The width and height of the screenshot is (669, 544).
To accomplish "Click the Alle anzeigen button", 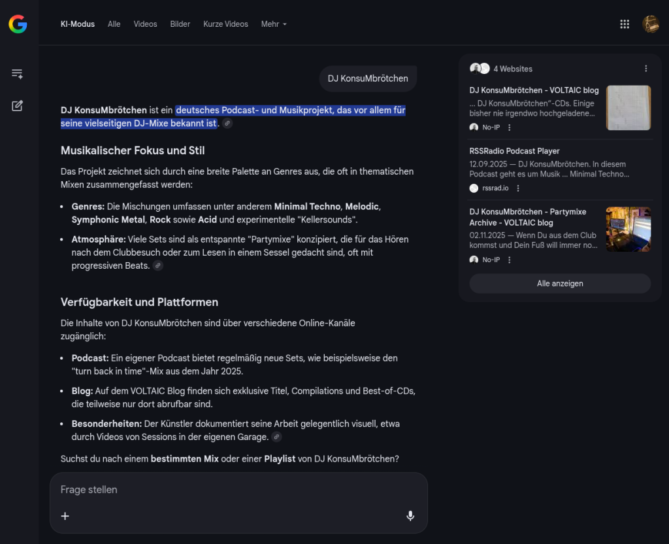I will [x=560, y=284].
